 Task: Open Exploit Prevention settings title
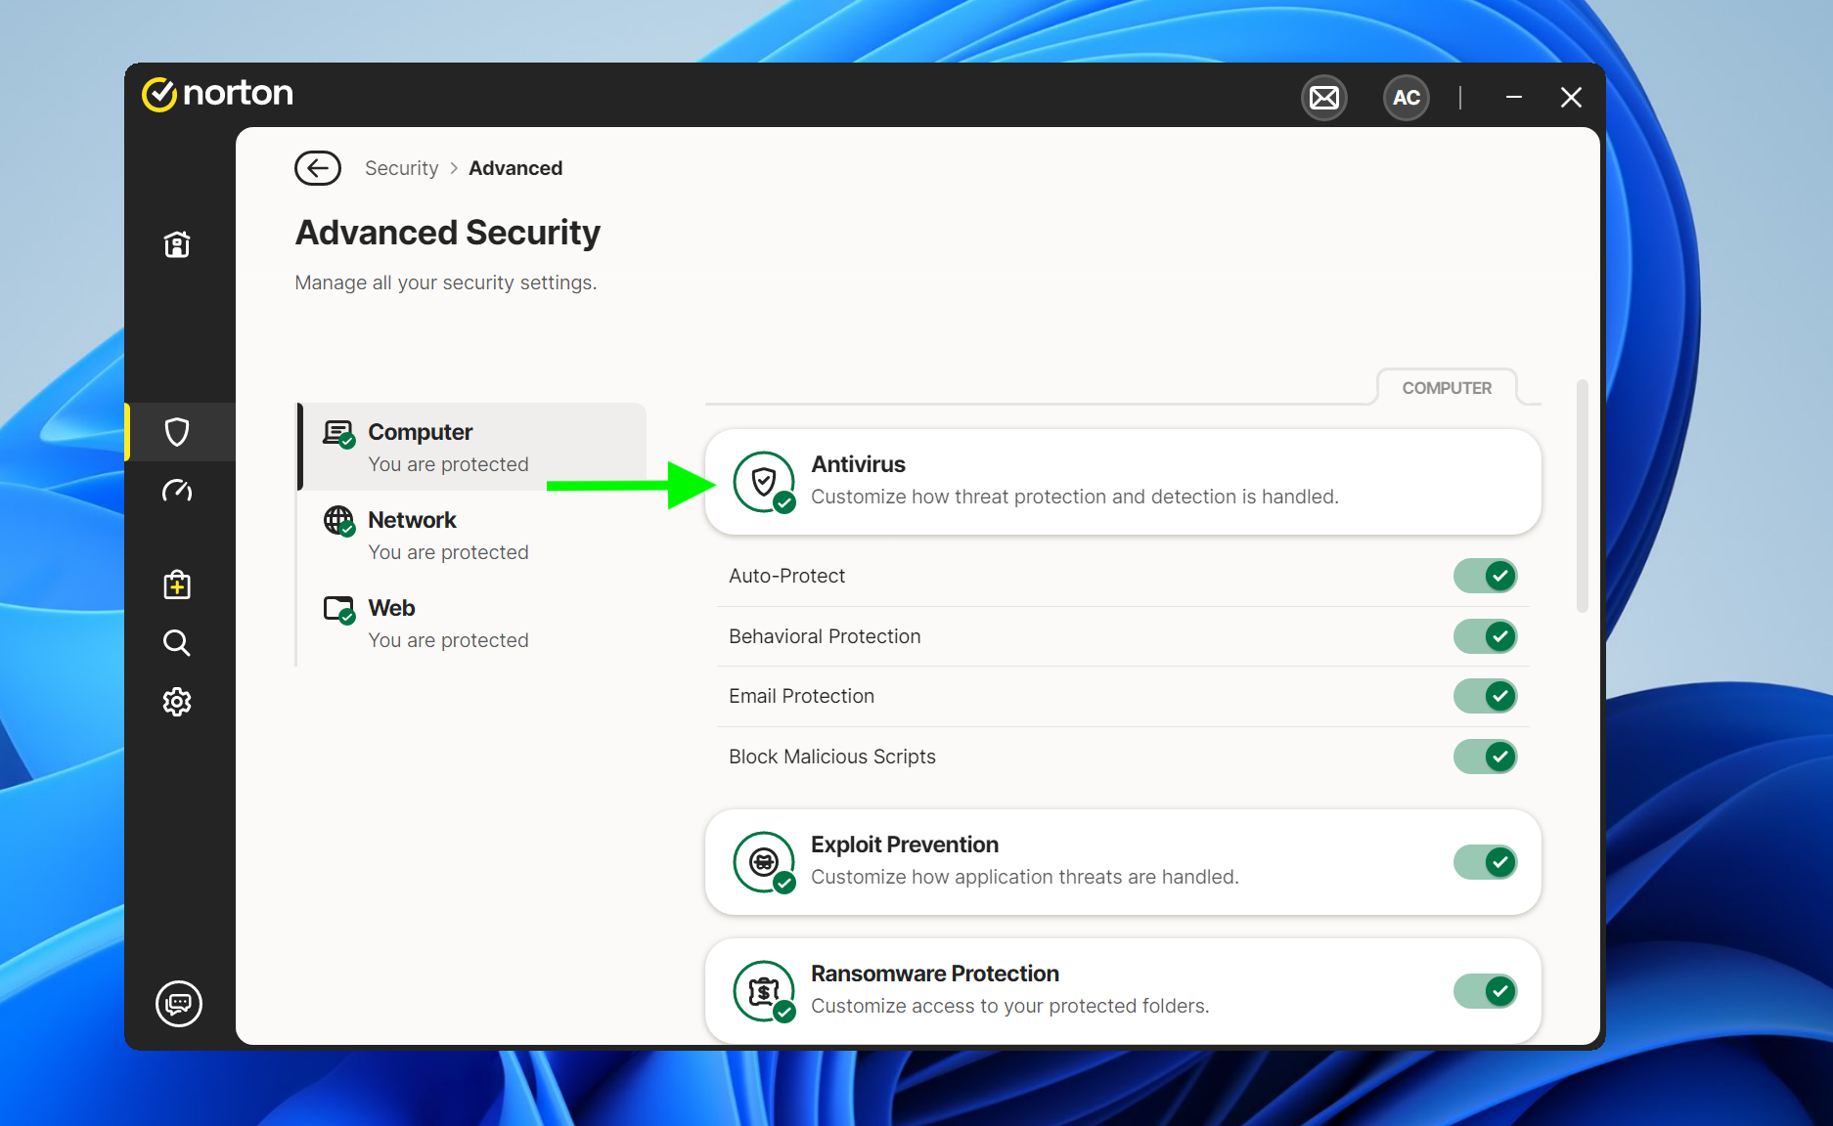tap(905, 844)
